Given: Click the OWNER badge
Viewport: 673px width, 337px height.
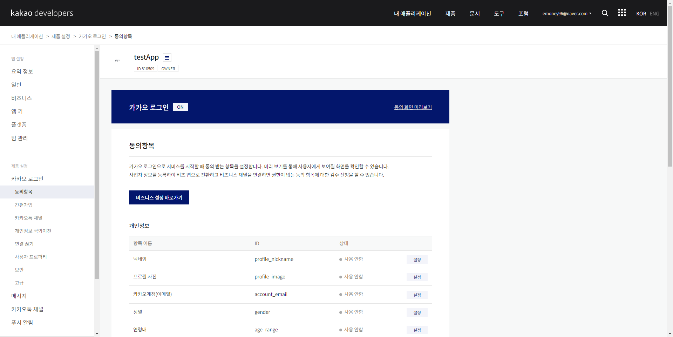Looking at the screenshot, I should coord(168,69).
